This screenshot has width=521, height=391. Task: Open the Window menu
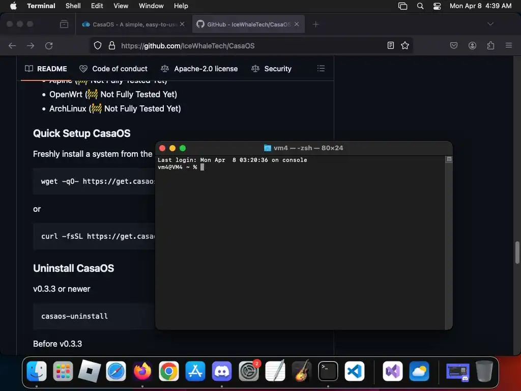tap(151, 6)
